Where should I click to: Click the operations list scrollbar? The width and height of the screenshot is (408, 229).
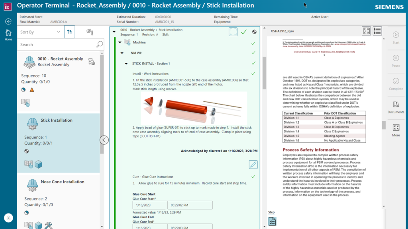click(102, 104)
